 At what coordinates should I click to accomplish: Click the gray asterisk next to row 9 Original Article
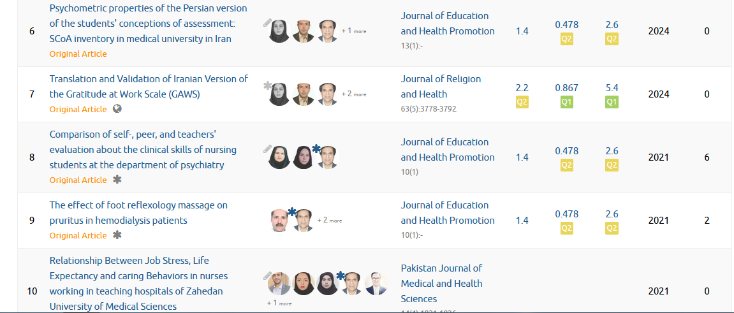pos(117,235)
